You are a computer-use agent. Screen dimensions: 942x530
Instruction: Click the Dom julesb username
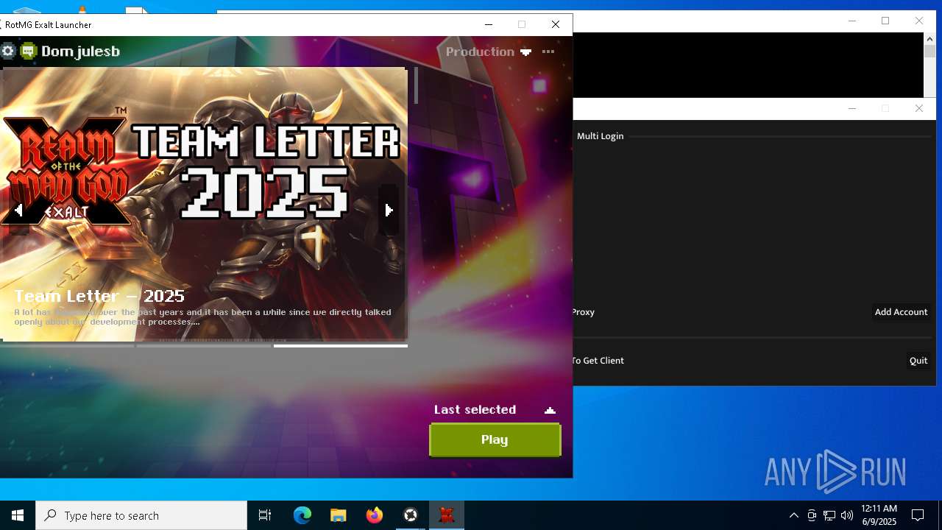(x=80, y=52)
